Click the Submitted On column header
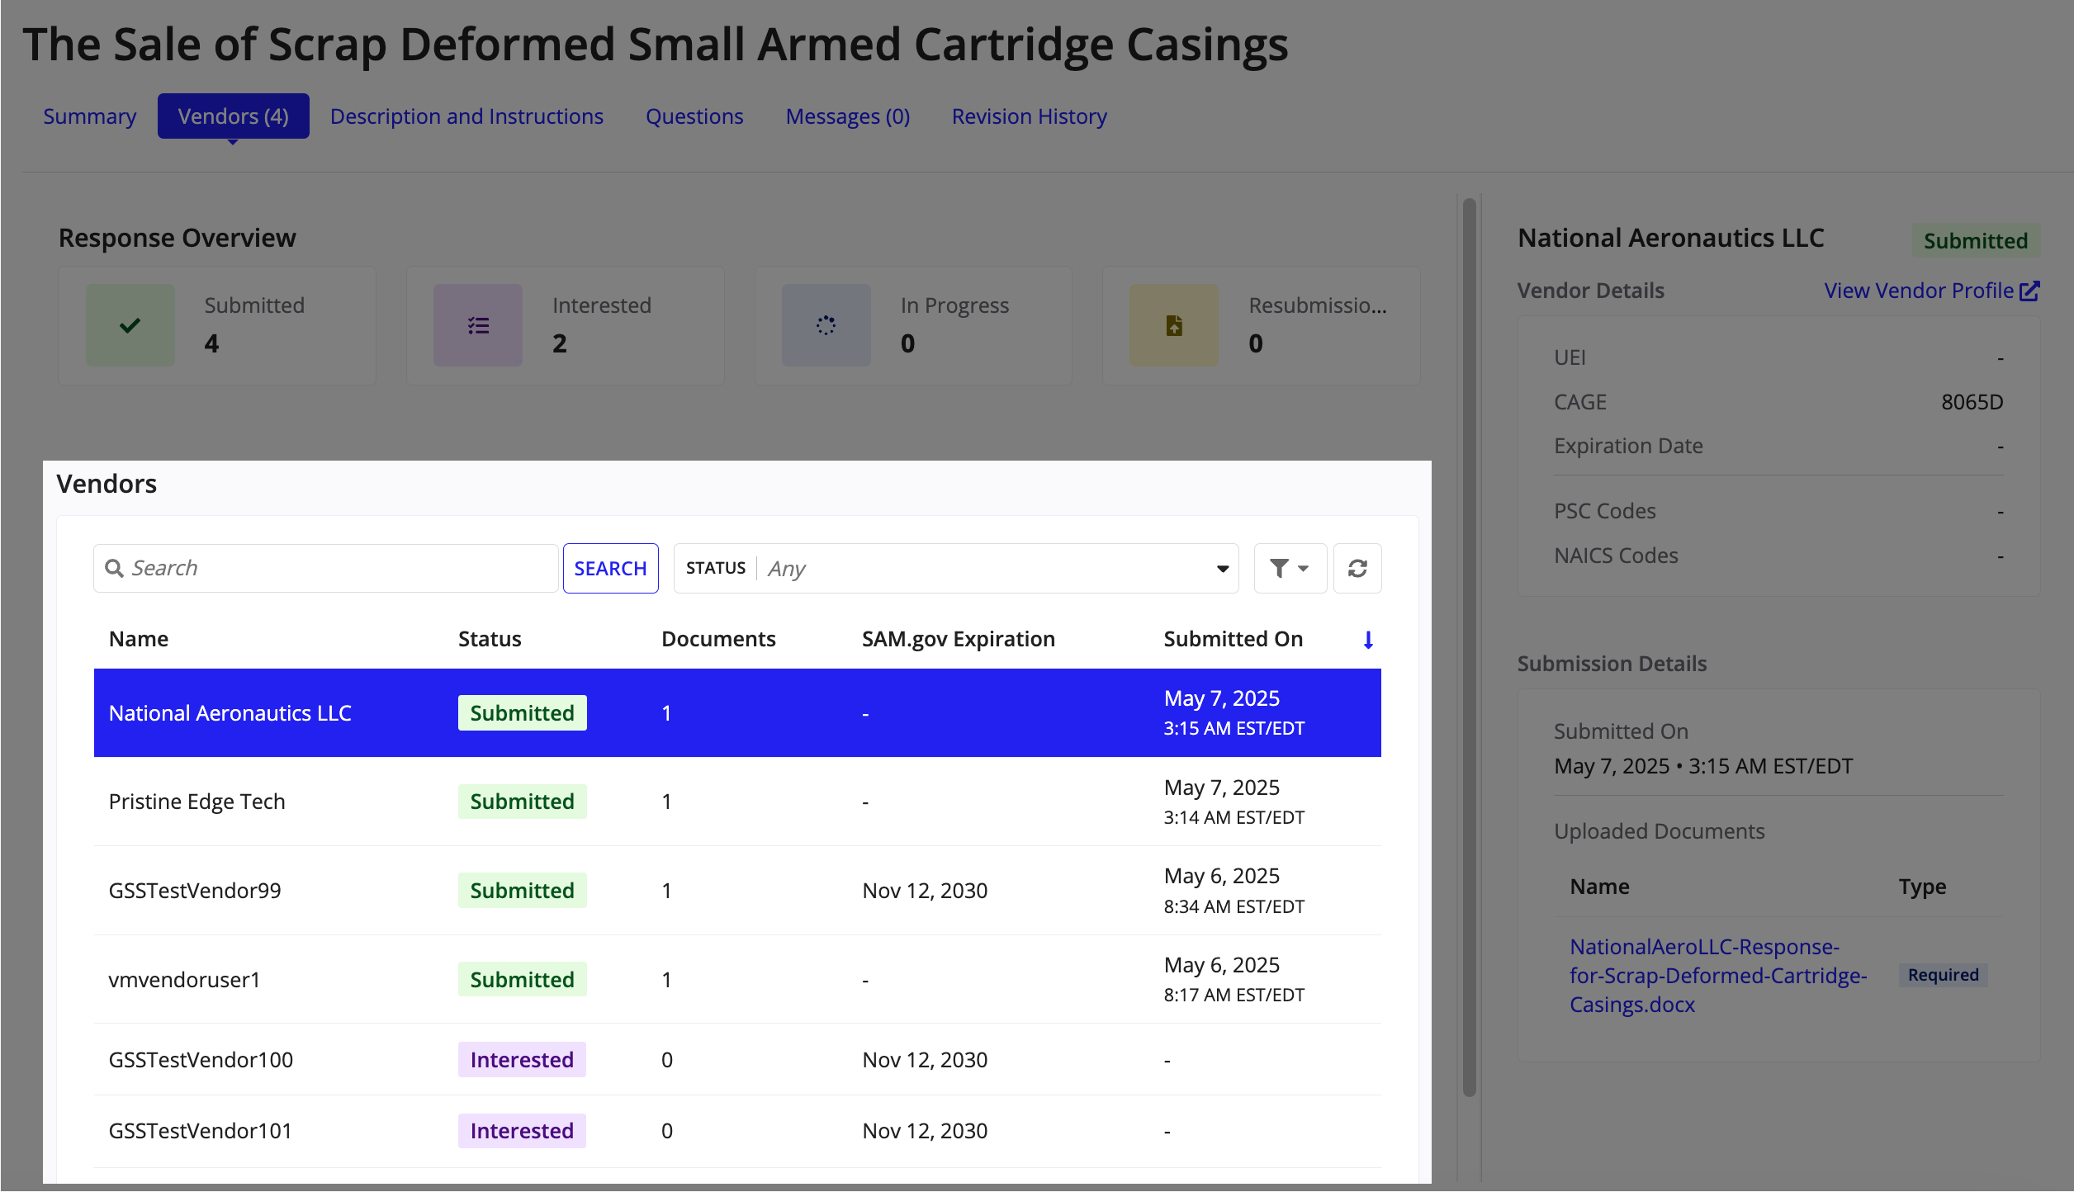 1234,639
